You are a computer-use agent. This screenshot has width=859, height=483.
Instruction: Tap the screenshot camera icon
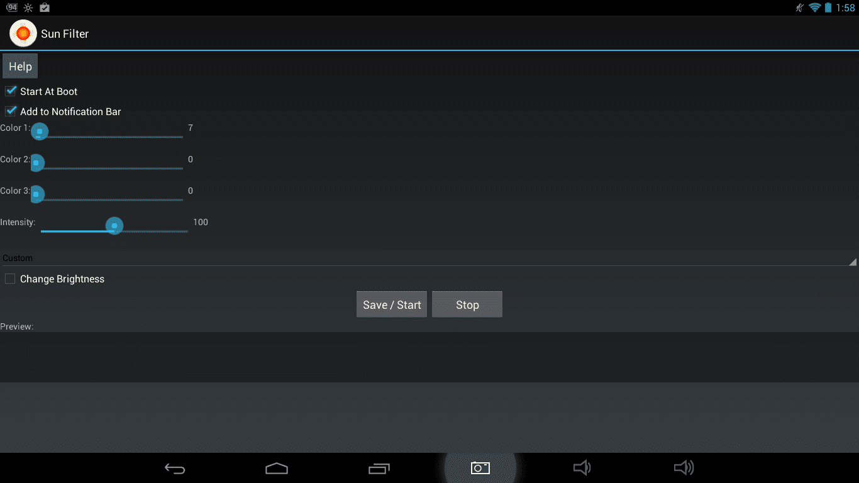click(480, 468)
